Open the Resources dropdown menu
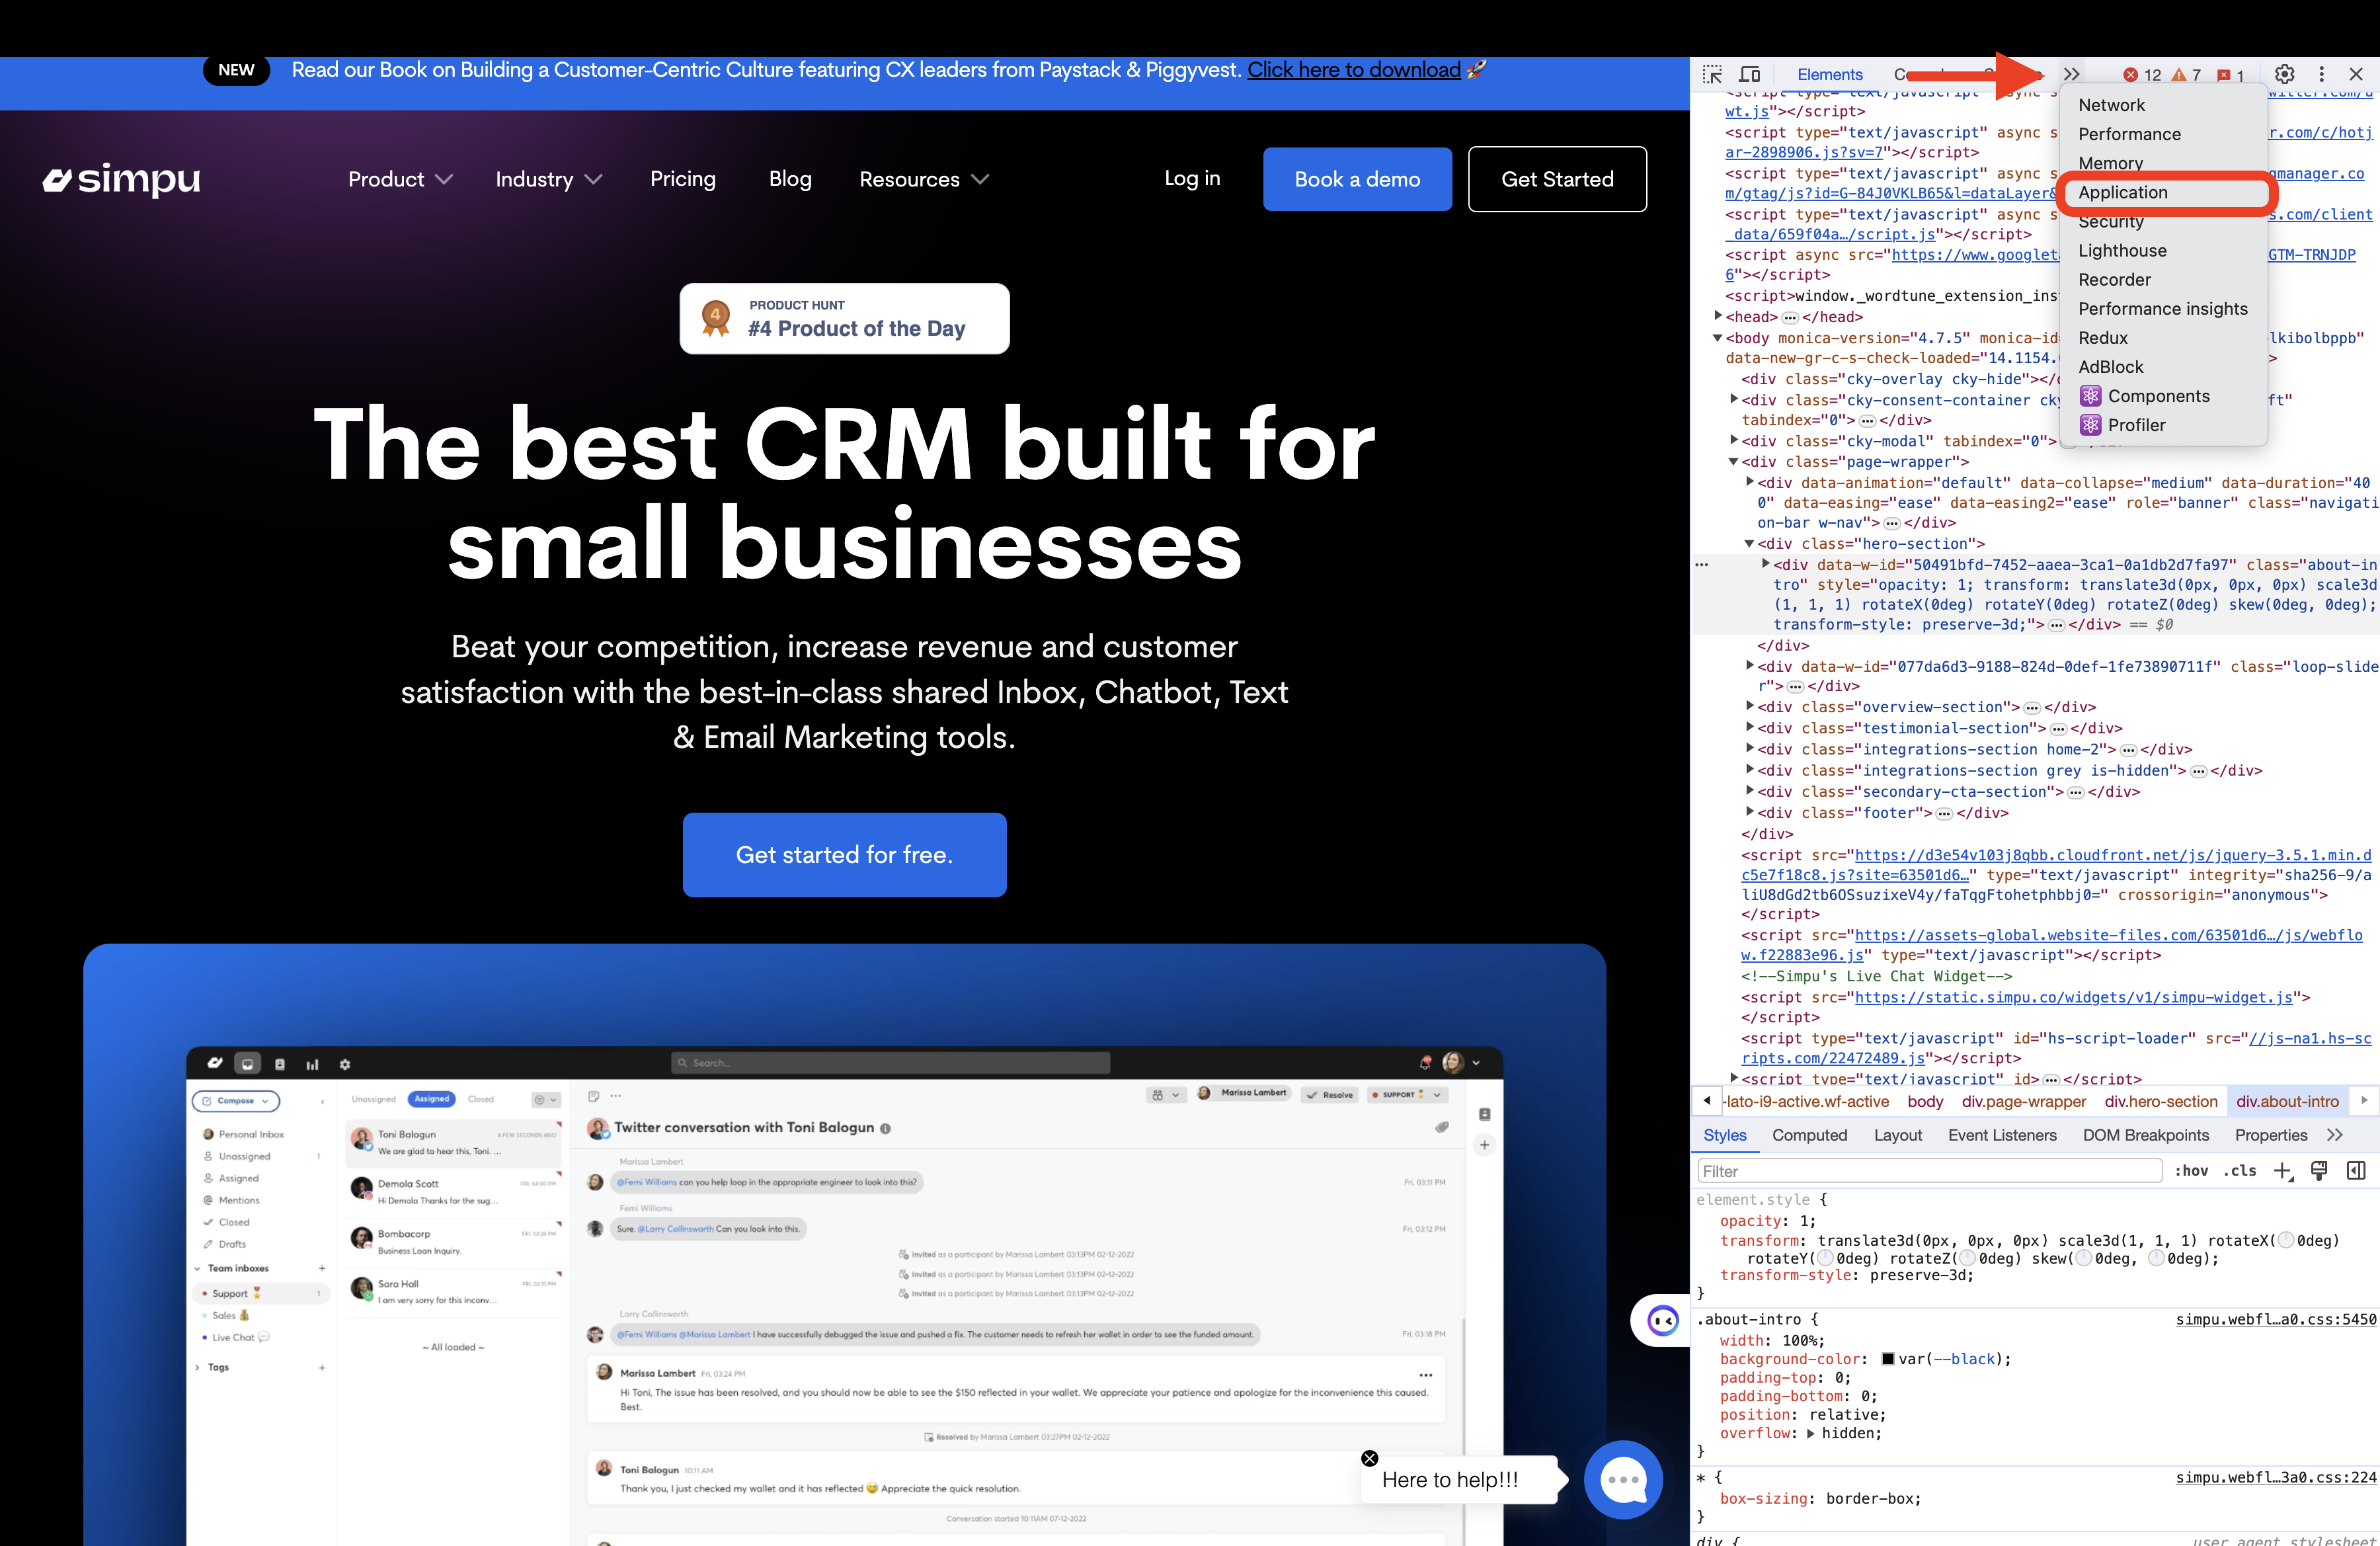The image size is (2380, 1546). click(924, 179)
